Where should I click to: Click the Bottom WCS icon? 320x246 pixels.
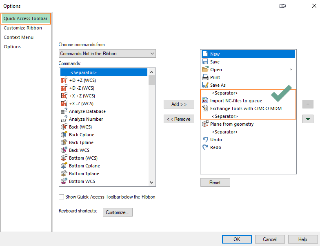(64, 181)
